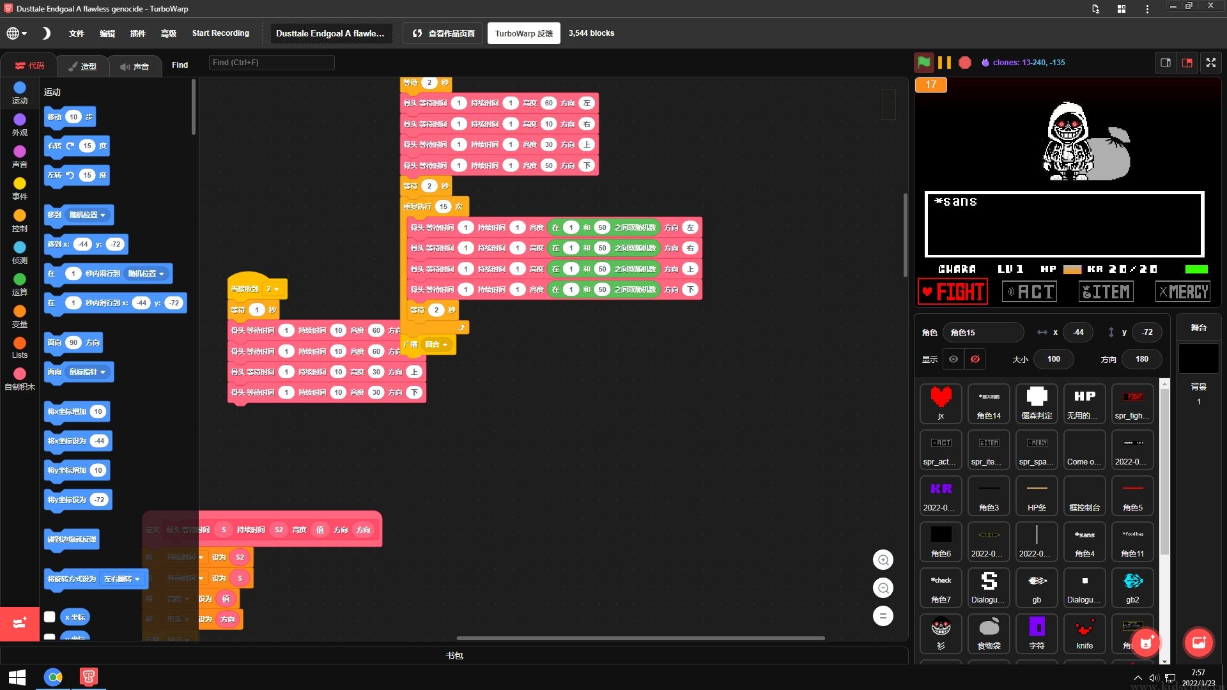Viewport: 1227px width, 690px height.
Task: Reset workspace zoom with equals button
Action: coord(883,616)
